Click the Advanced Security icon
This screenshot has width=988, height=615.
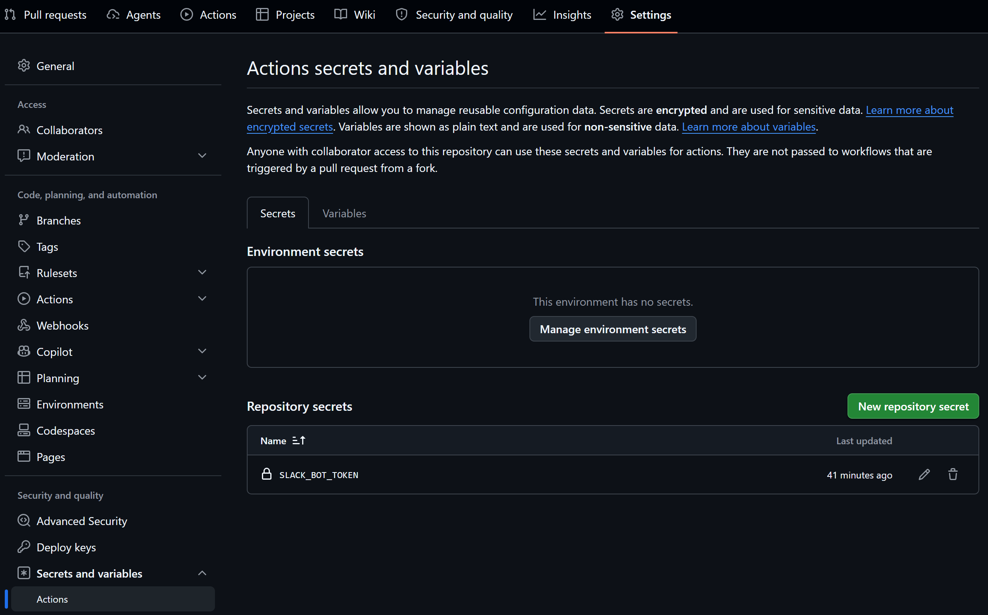point(23,521)
